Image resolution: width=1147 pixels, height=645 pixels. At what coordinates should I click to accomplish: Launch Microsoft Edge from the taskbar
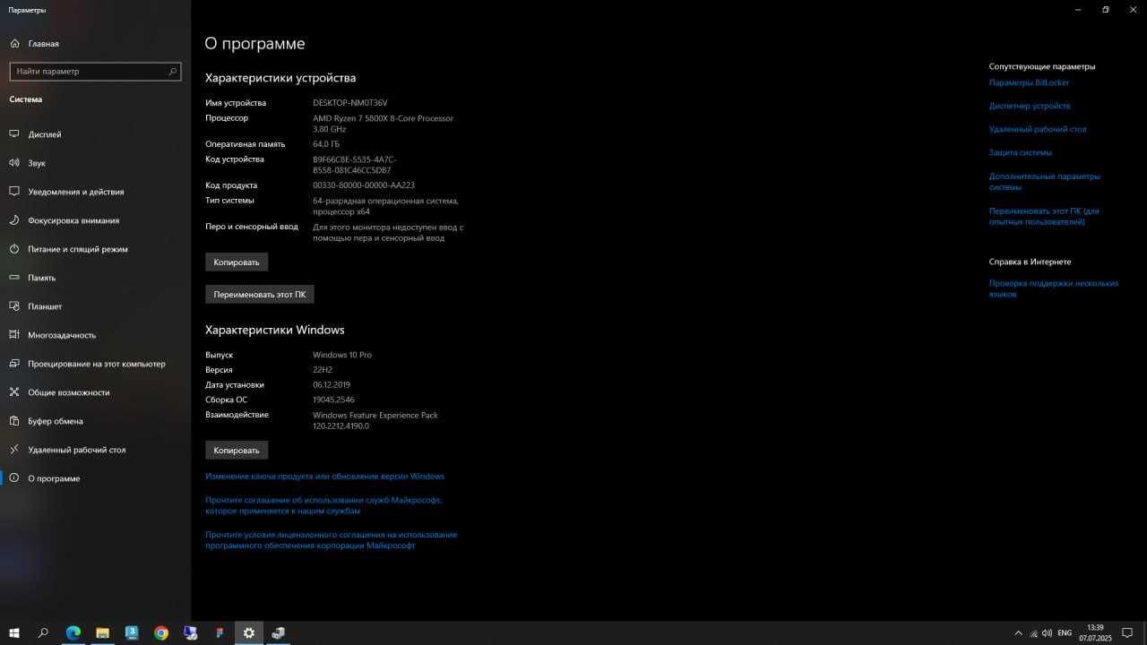(73, 633)
